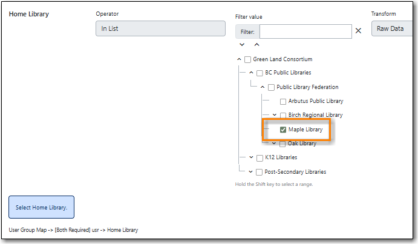Uncheck the Maple Library checkbox
The image size is (418, 244).
282,130
